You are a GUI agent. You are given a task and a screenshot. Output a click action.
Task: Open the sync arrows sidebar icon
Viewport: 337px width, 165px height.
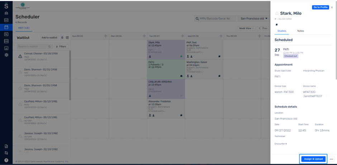pos(6,153)
